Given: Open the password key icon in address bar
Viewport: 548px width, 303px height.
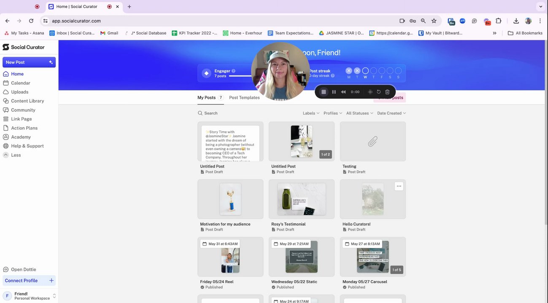Looking at the screenshot, I should pyautogui.click(x=413, y=21).
